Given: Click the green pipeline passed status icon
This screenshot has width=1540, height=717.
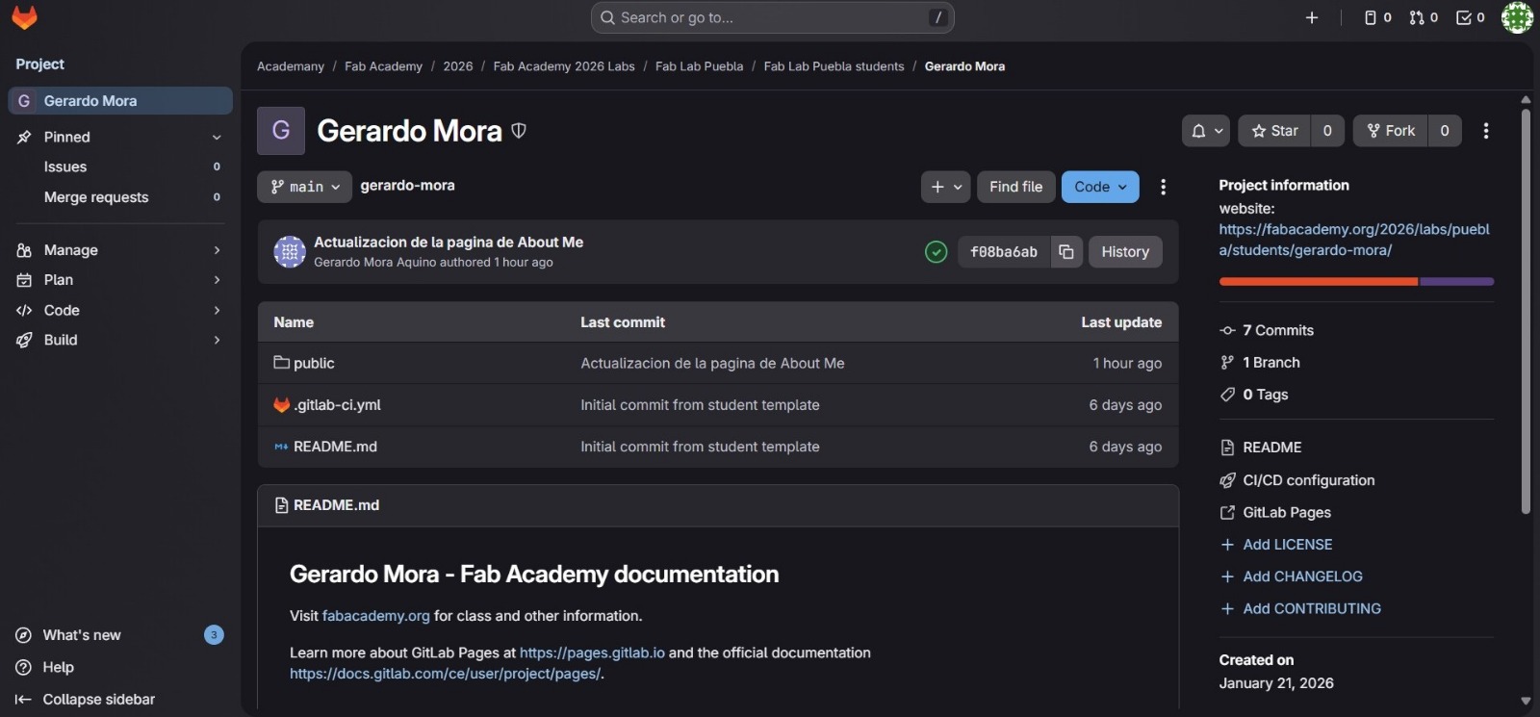Looking at the screenshot, I should click(936, 252).
